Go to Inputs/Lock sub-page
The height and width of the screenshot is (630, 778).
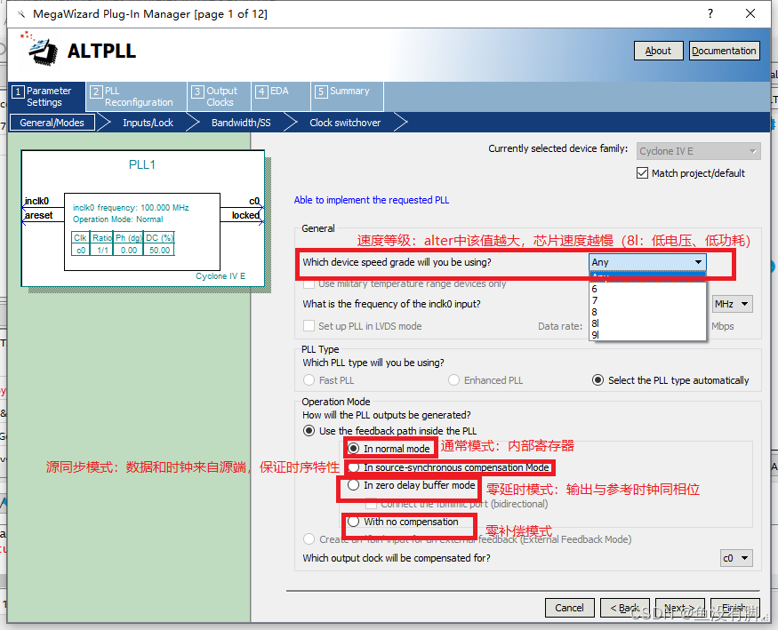(148, 123)
